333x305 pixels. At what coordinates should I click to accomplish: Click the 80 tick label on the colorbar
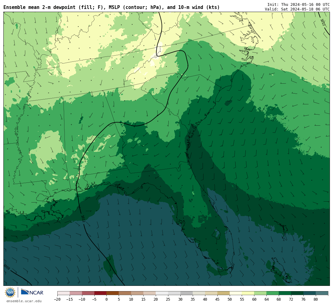click(316, 299)
